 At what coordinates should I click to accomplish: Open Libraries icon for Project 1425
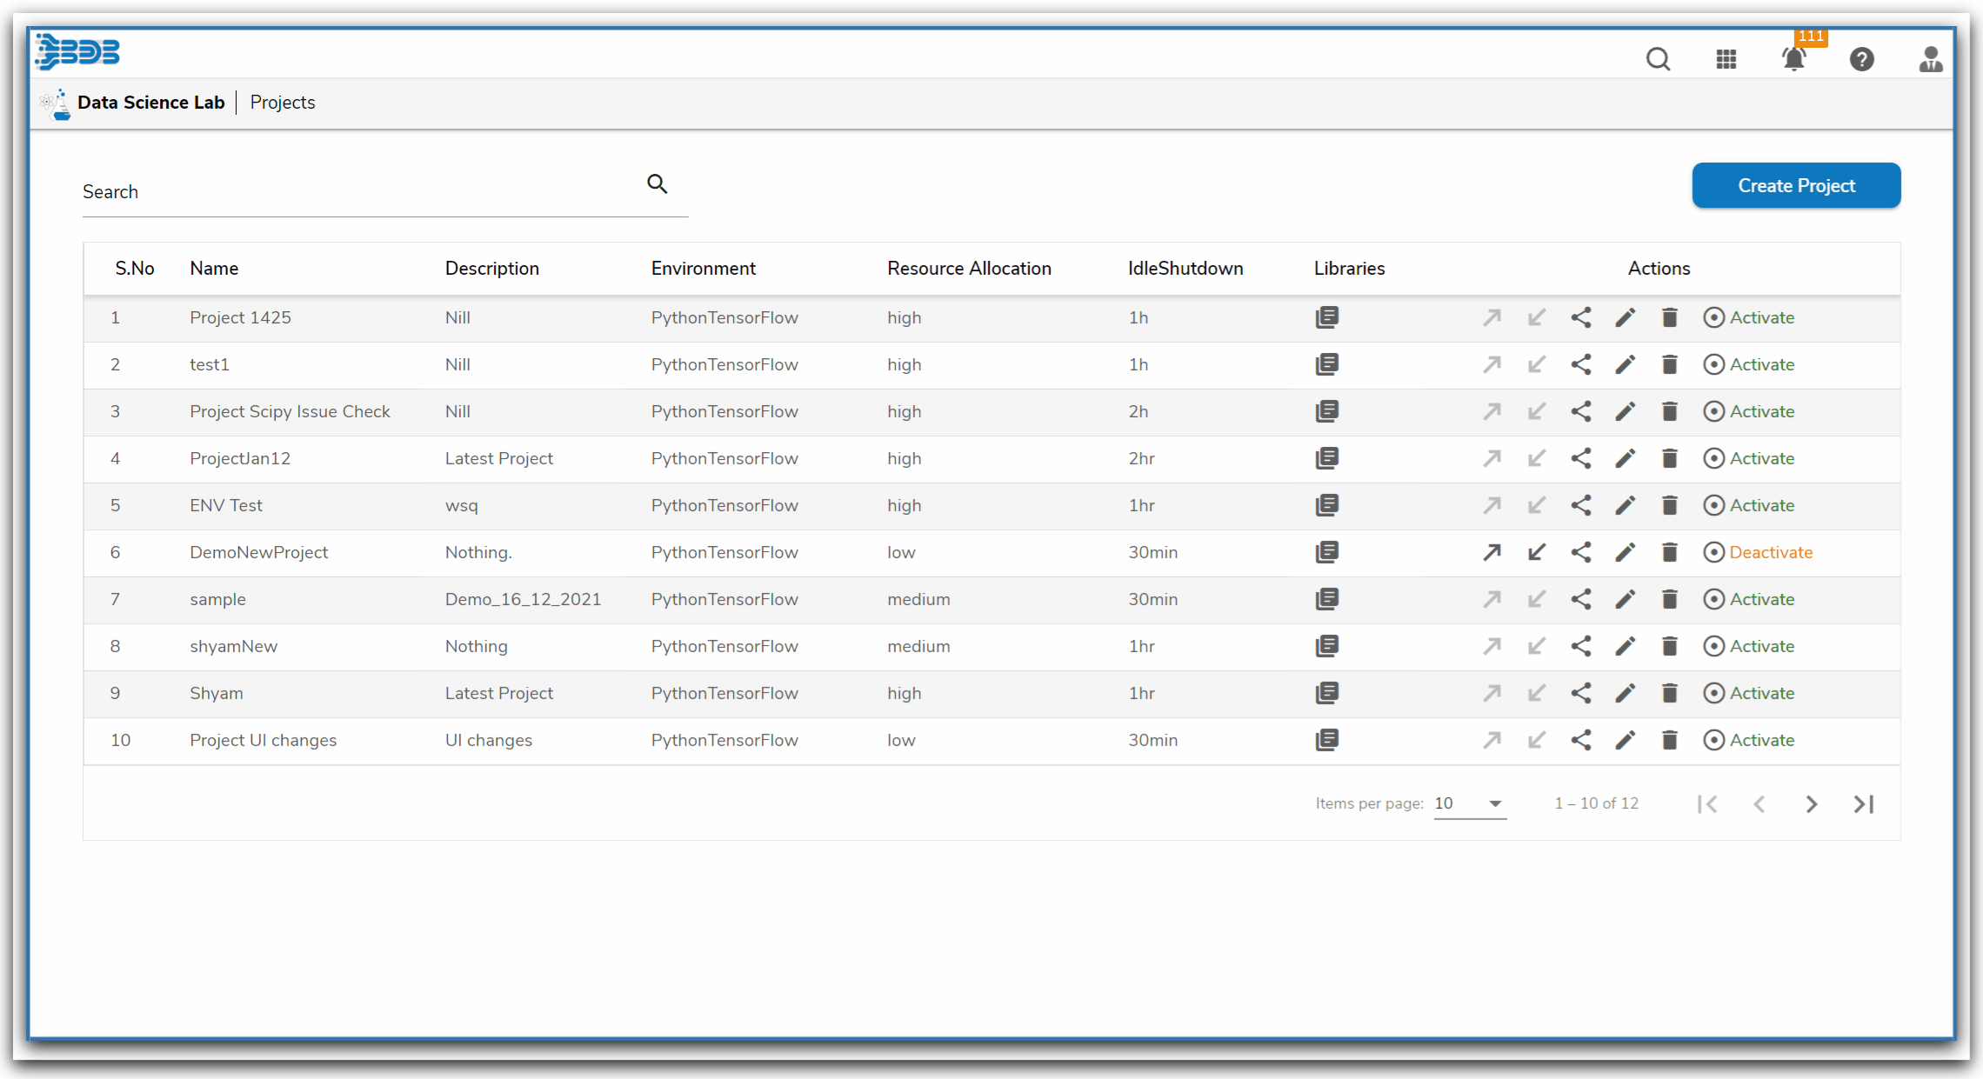coord(1326,317)
